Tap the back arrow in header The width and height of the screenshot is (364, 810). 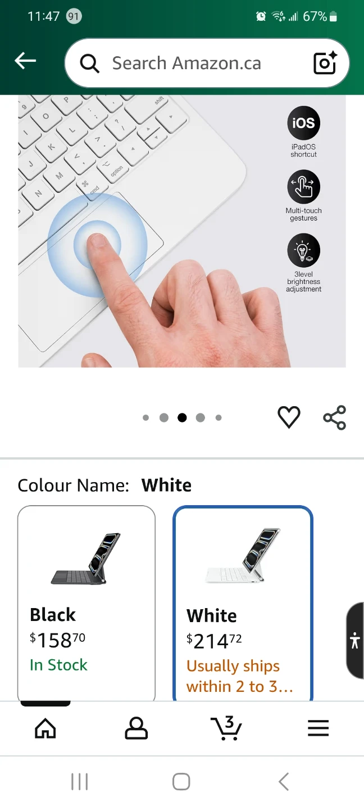25,61
